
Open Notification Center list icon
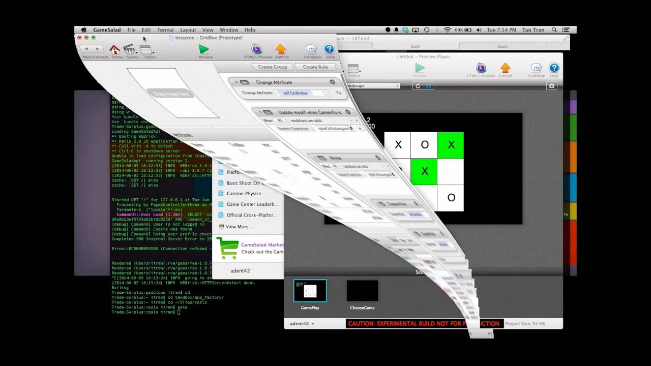tap(566, 30)
